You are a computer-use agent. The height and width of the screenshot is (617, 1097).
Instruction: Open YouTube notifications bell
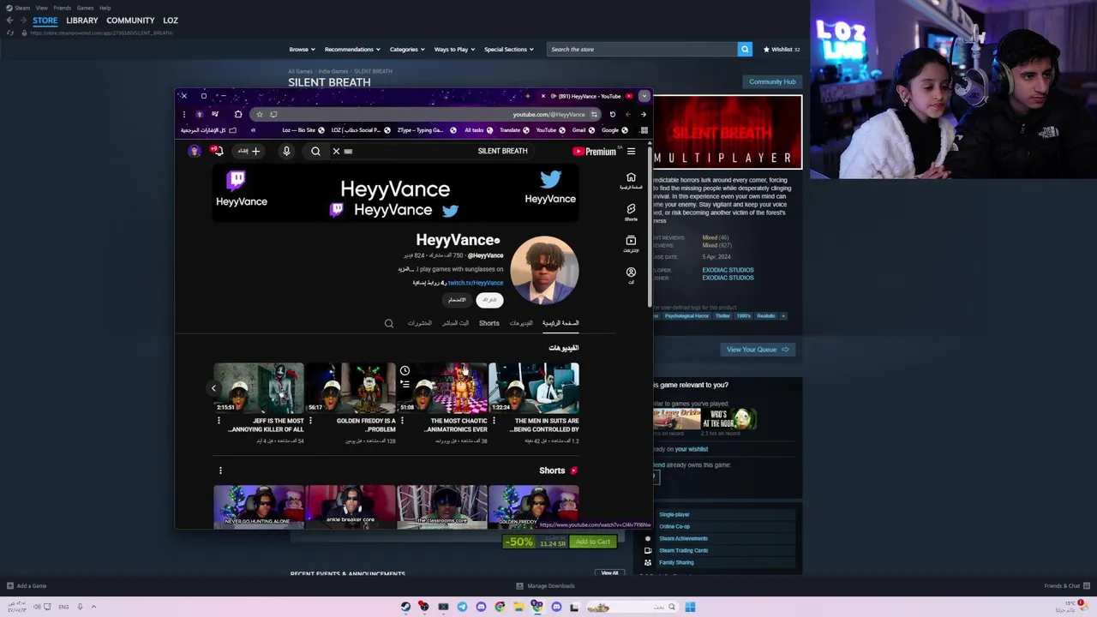tap(218, 151)
